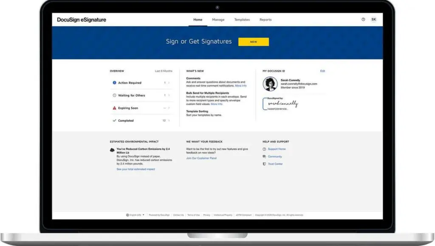435x246 pixels.
Task: Open help via the question mark icon
Action: click(363, 19)
